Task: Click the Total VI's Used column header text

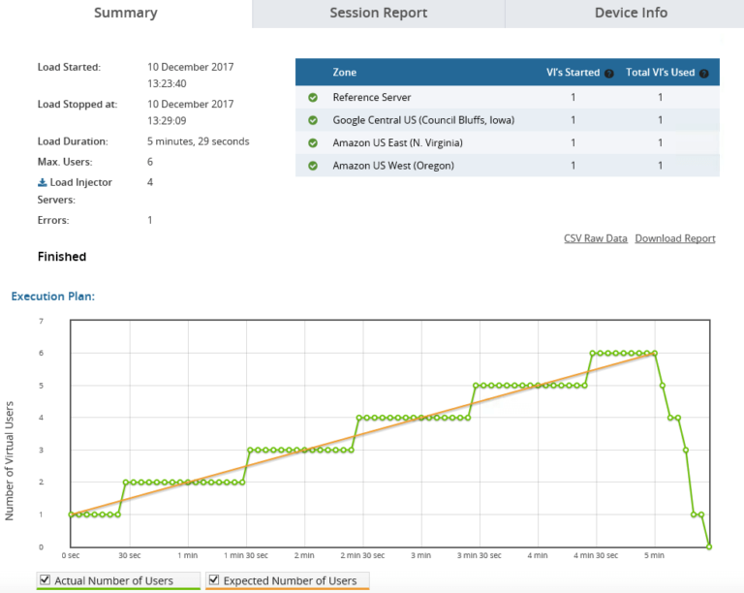Action: click(x=660, y=73)
